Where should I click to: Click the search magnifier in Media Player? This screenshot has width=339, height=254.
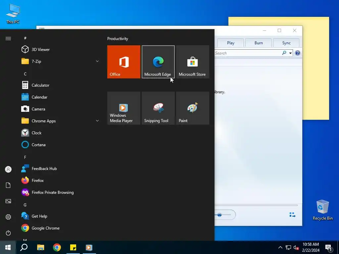pyautogui.click(x=284, y=53)
